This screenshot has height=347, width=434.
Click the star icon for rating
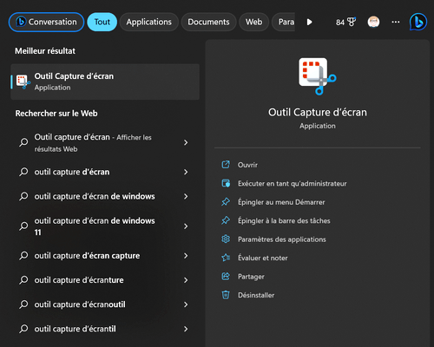[226, 258]
